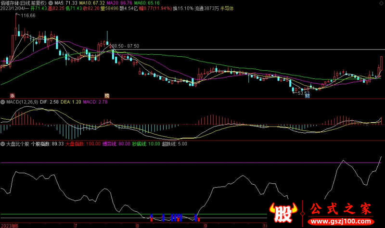
Task: Jump to 2023年6 date on timeline
Action: 10,225
